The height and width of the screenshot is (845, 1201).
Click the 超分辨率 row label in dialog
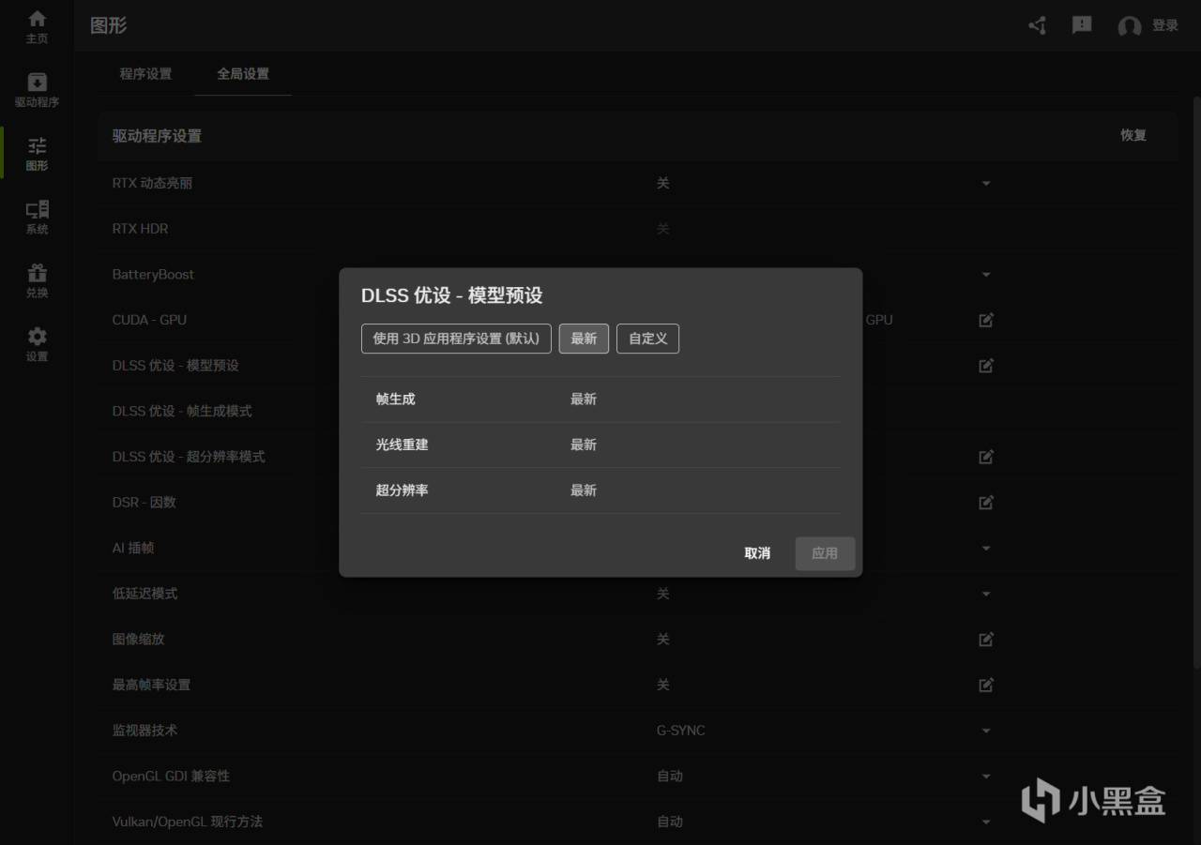click(402, 490)
